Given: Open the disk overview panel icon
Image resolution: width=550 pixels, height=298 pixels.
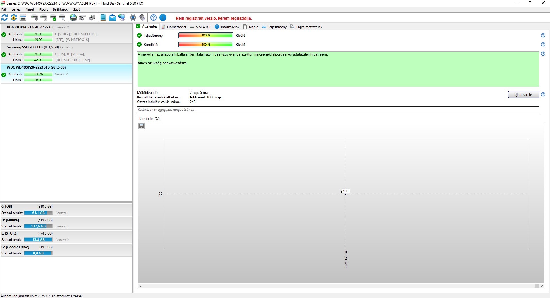Looking at the screenshot, I should click(x=23, y=18).
